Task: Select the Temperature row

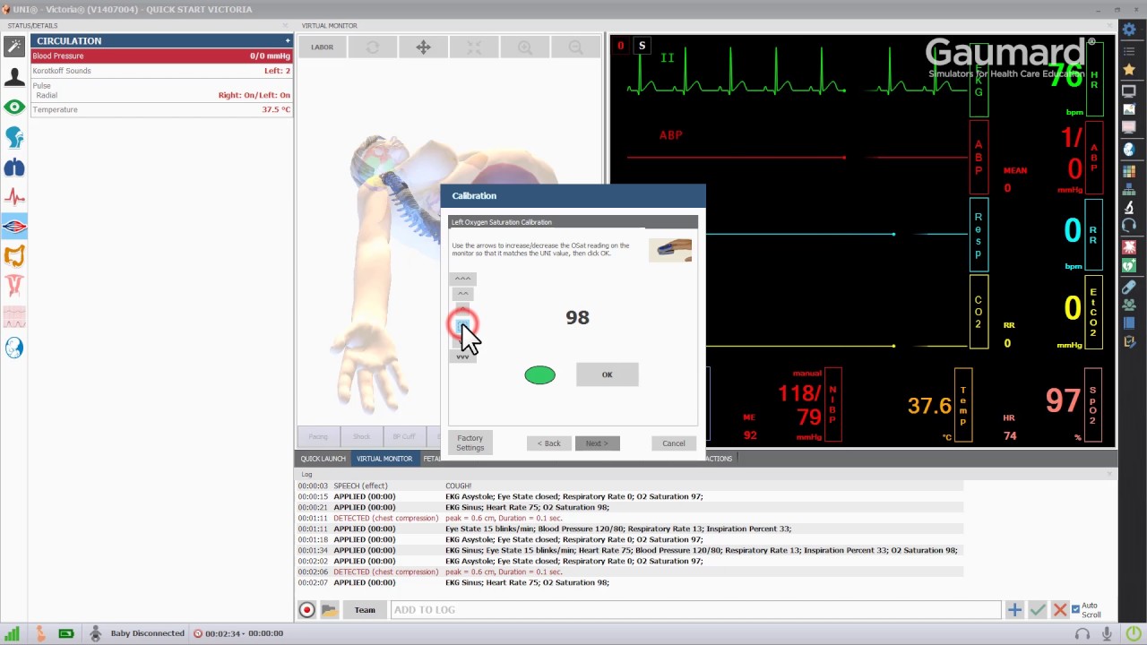Action: 161,109
